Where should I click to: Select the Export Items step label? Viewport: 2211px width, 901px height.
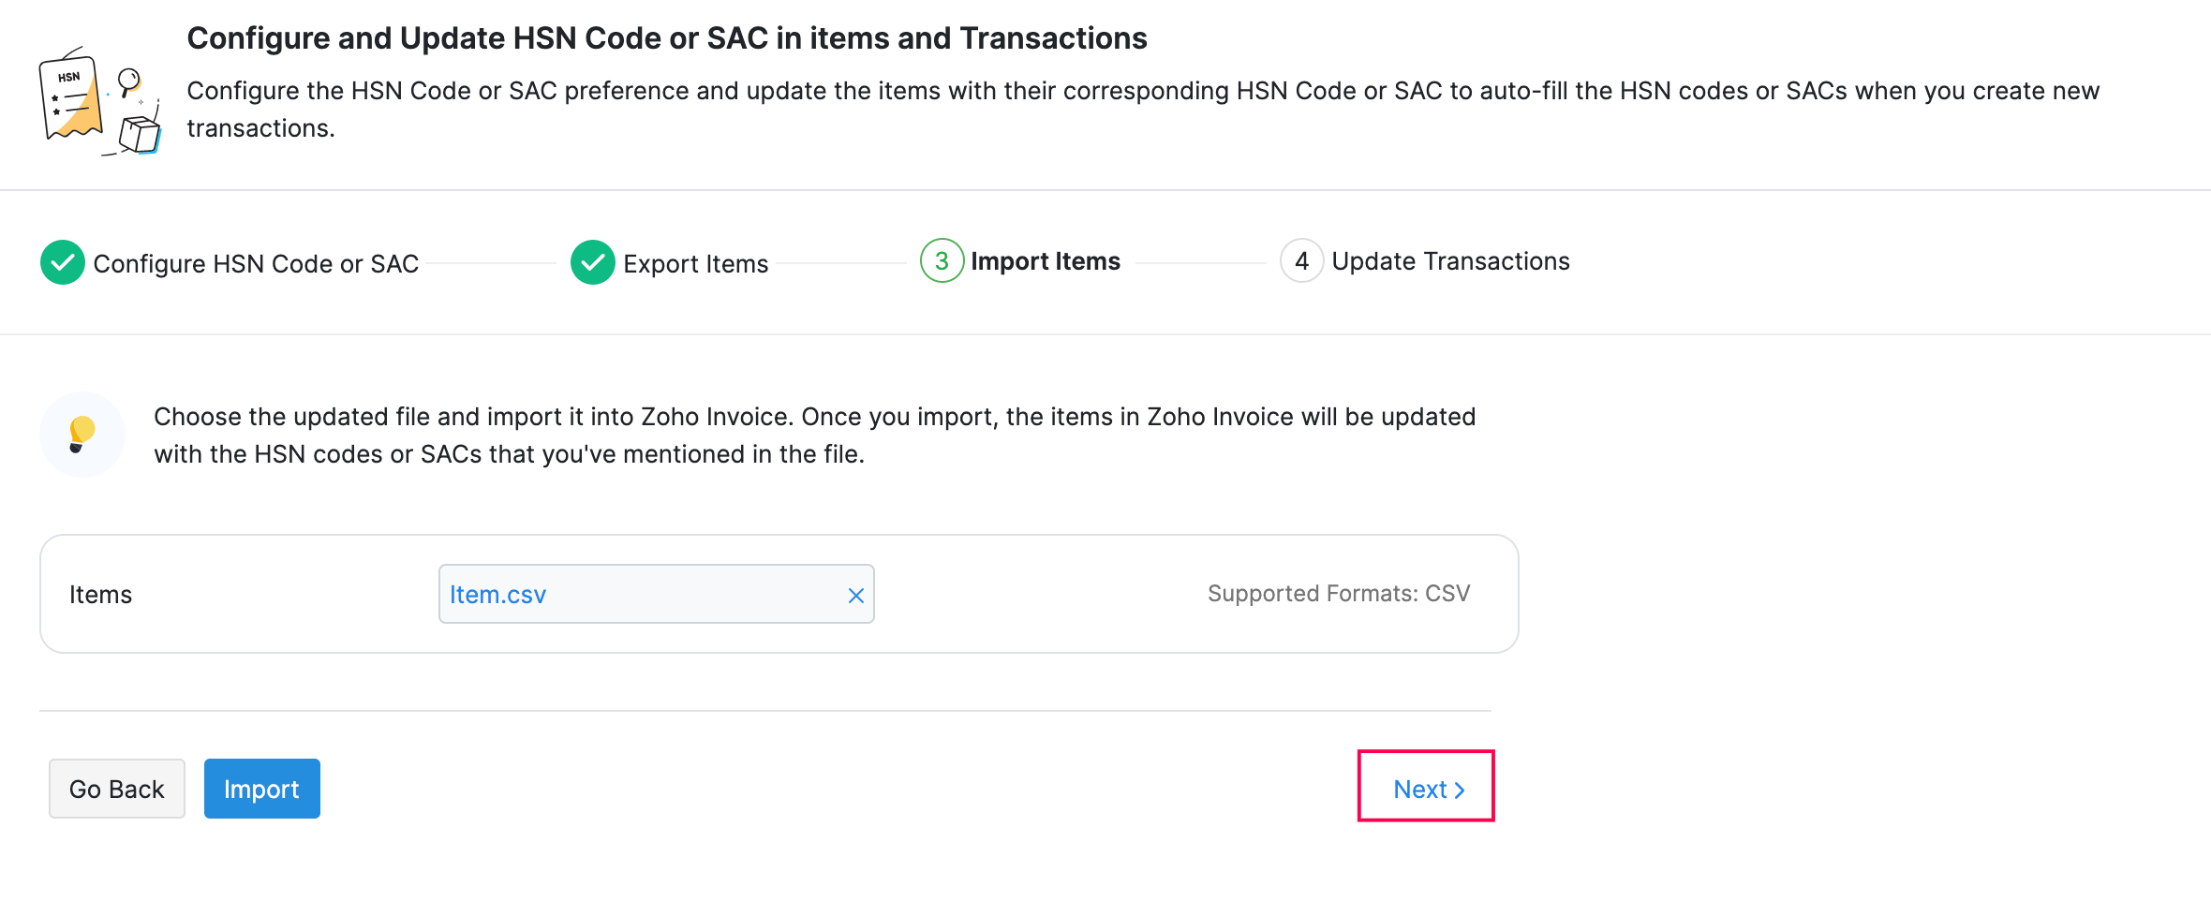point(695,264)
